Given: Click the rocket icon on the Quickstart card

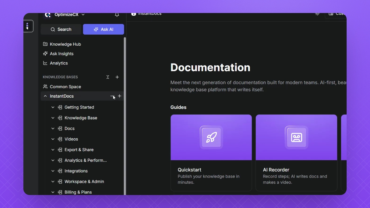Looking at the screenshot, I should [x=211, y=138].
